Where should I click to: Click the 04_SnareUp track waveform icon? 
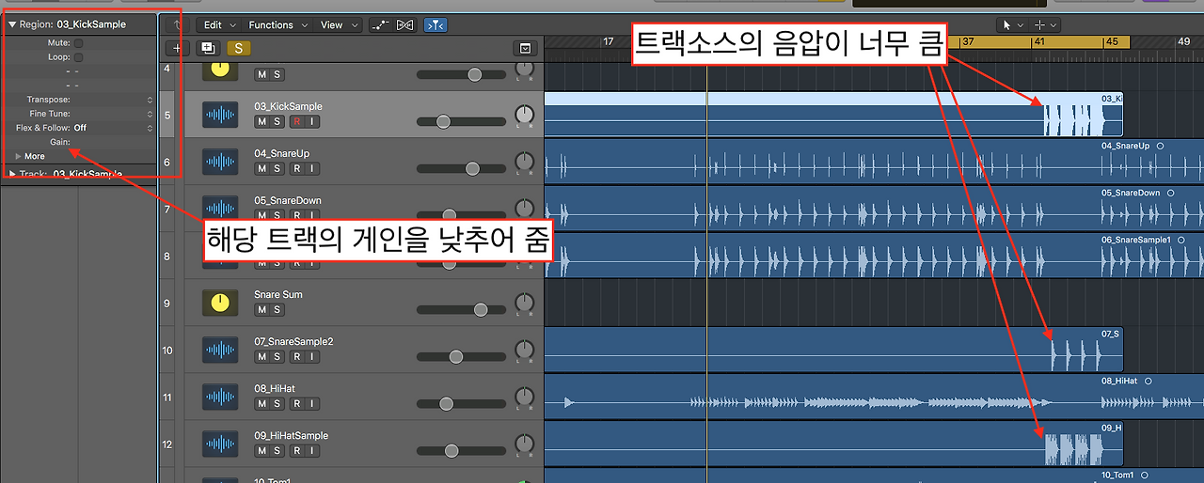pos(220,162)
